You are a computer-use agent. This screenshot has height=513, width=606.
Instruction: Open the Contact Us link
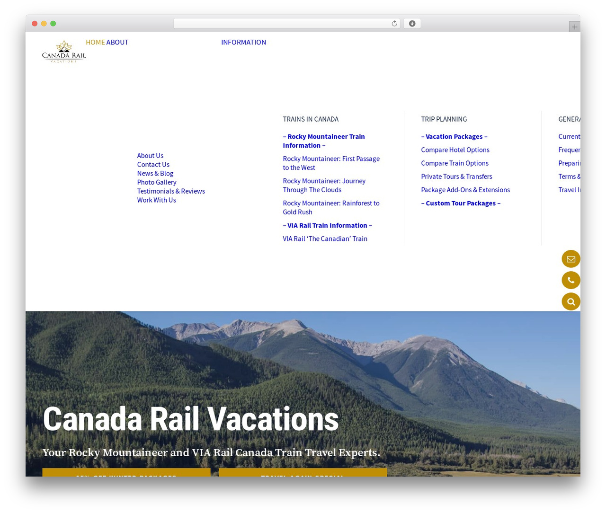[153, 165]
